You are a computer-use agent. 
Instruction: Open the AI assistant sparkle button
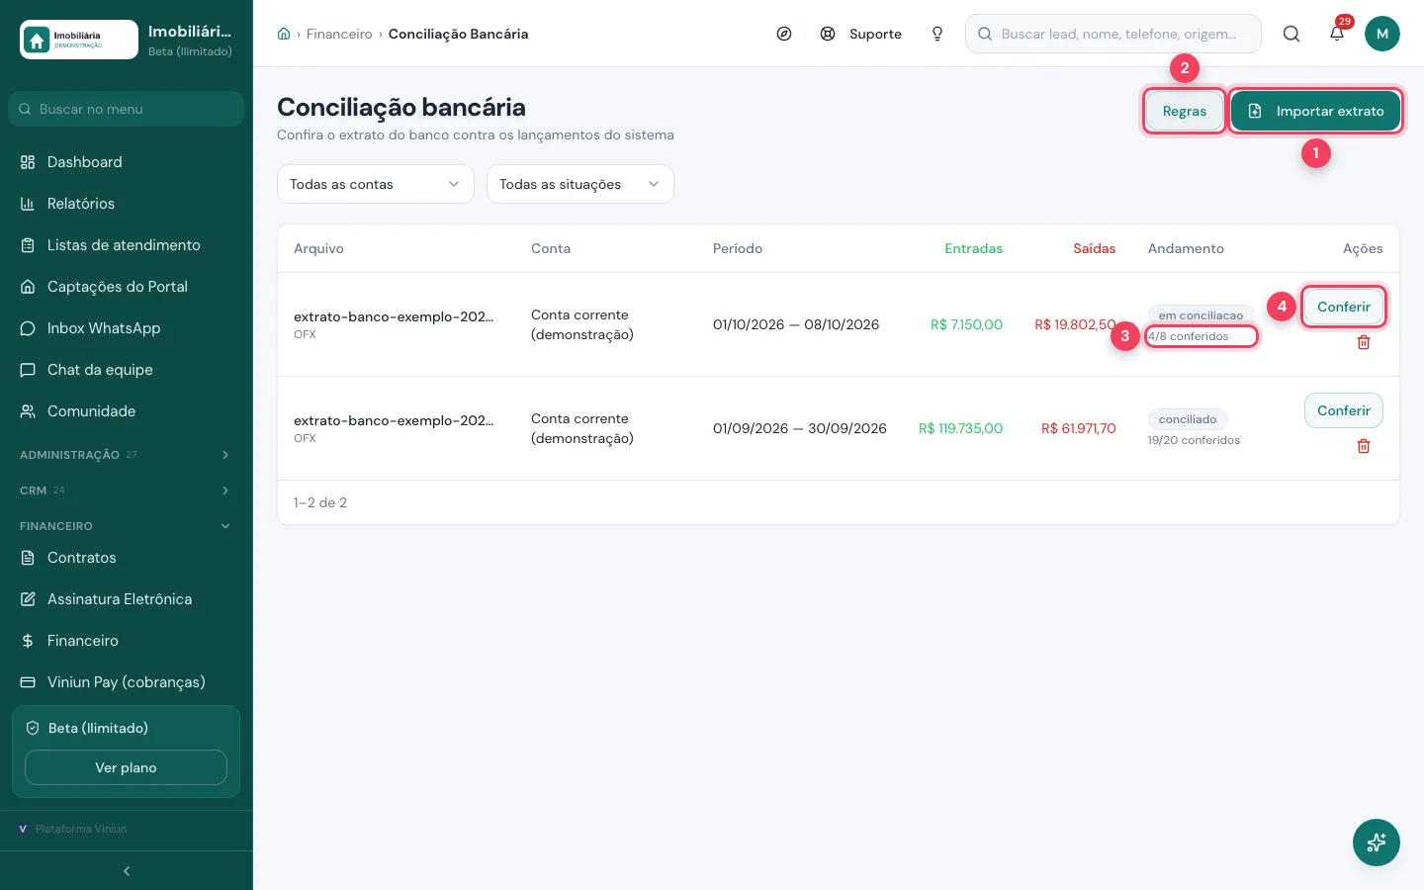(x=1377, y=843)
